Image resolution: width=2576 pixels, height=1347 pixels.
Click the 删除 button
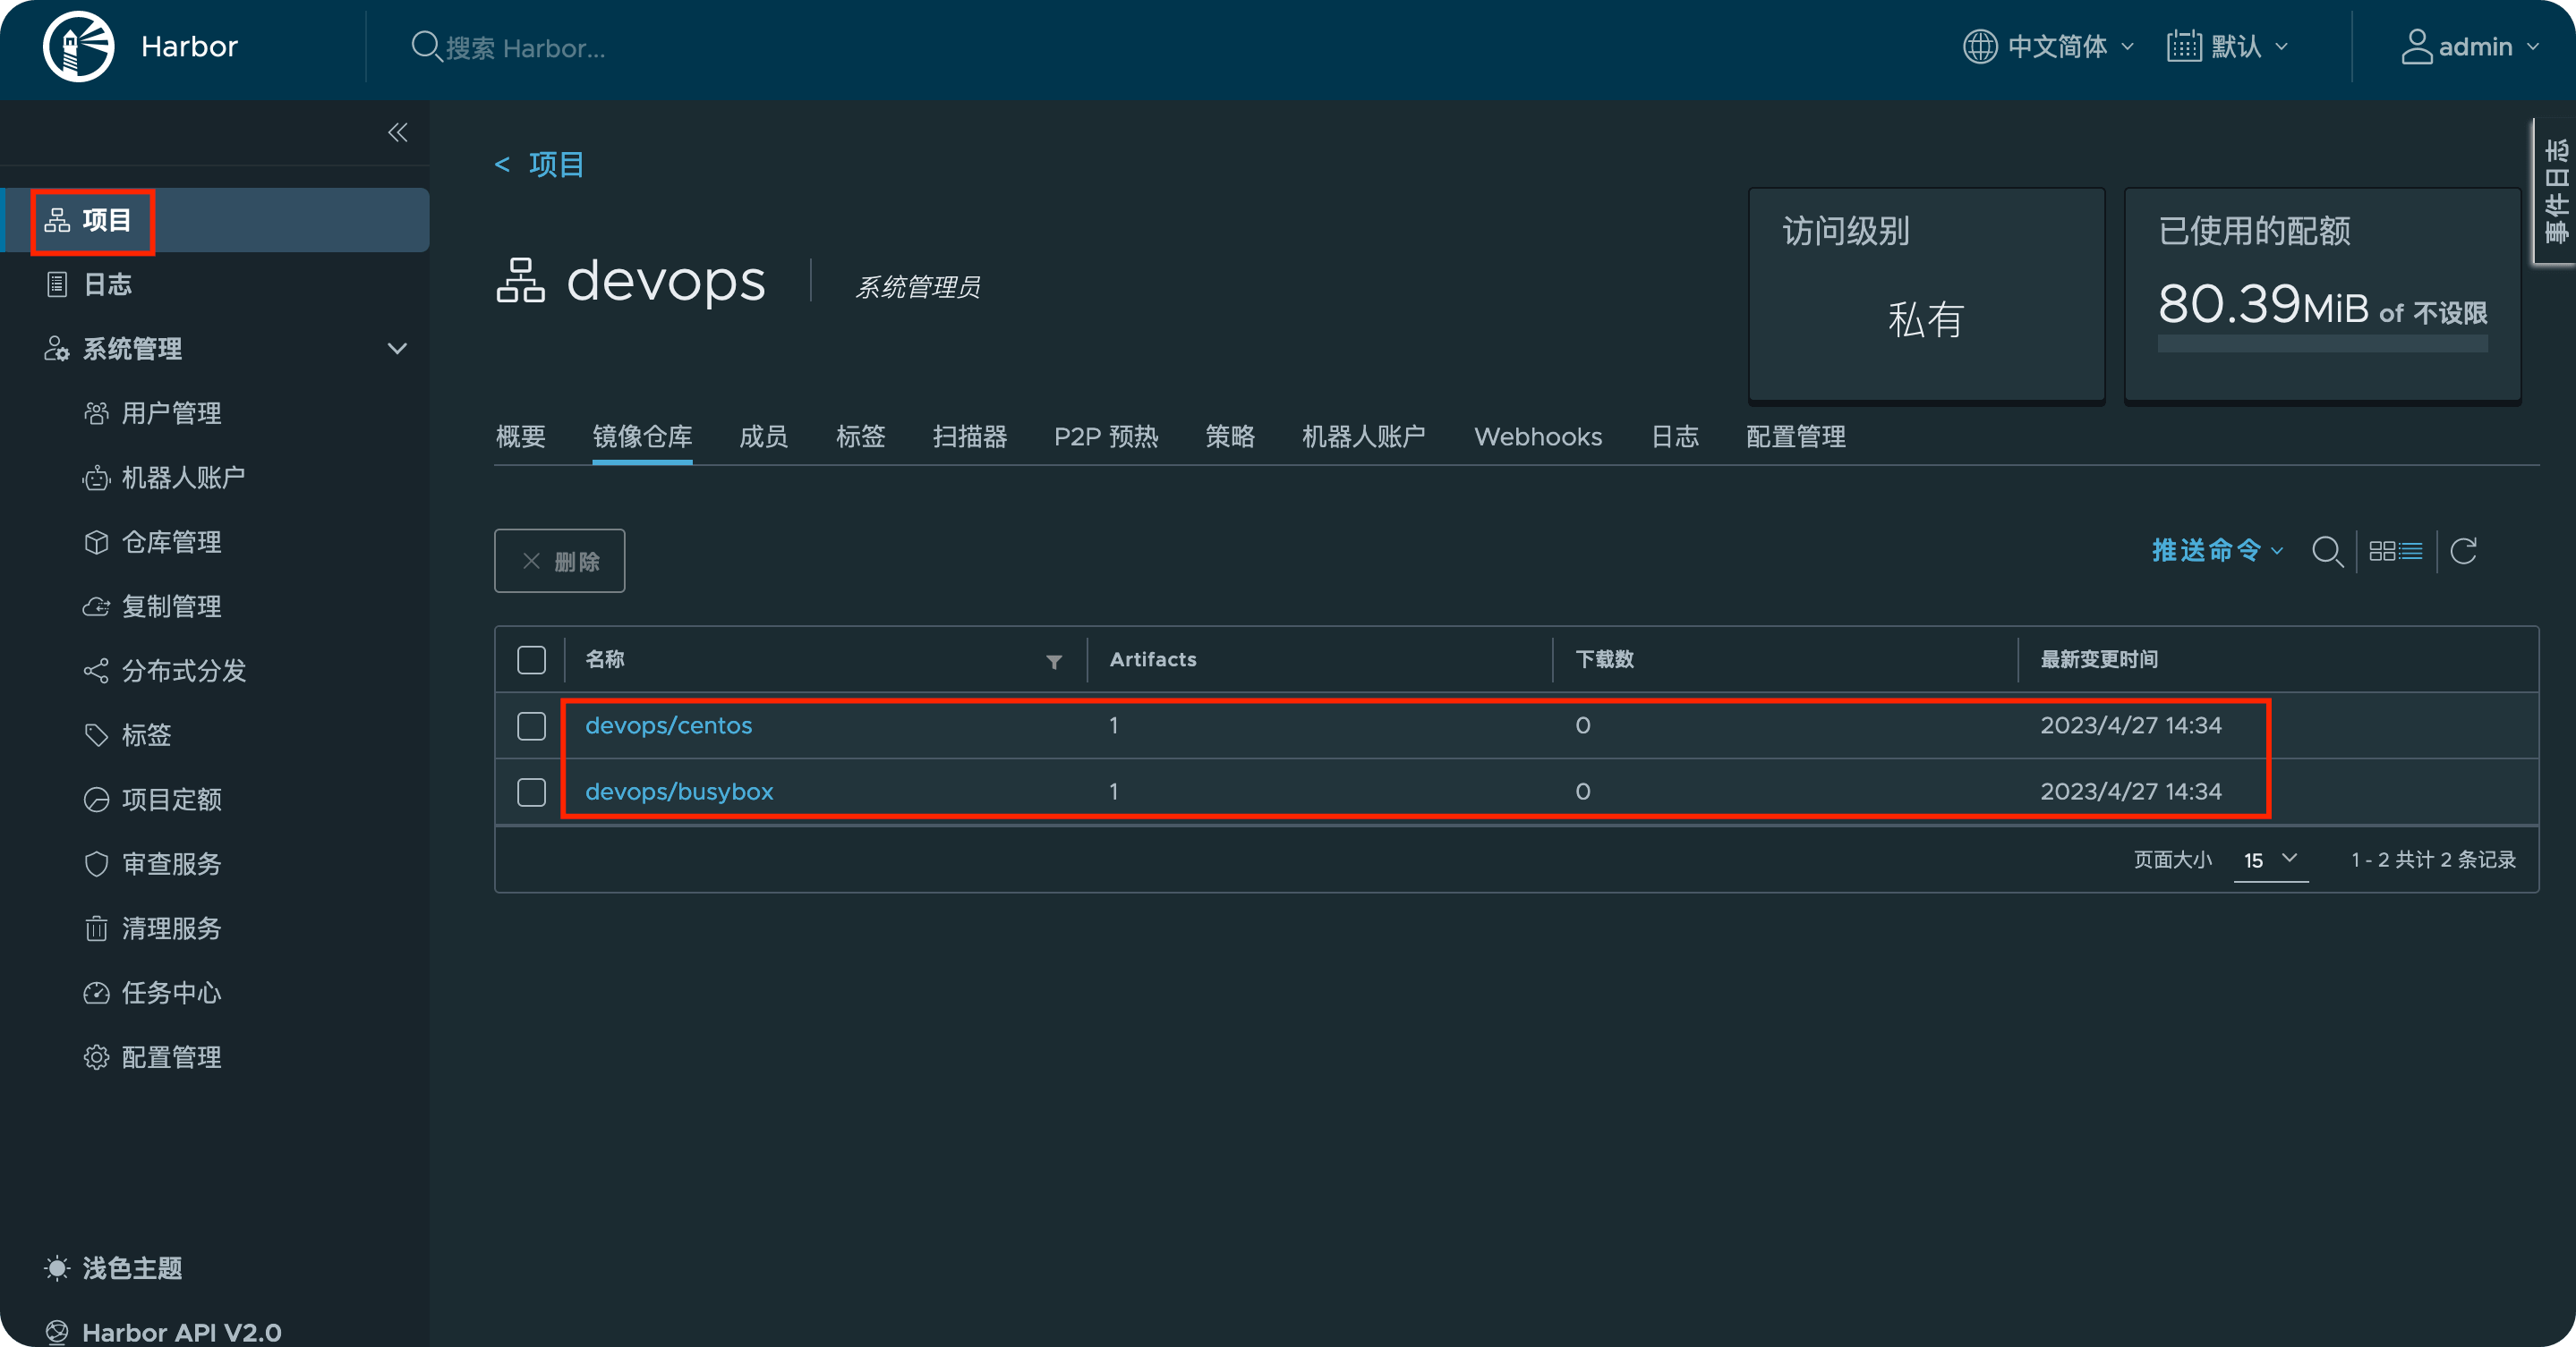559,561
